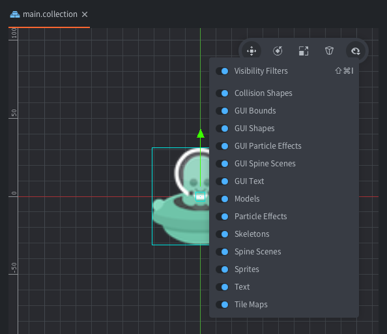Toggle the Sprites visibility switch
The height and width of the screenshot is (334, 387).
coord(222,269)
